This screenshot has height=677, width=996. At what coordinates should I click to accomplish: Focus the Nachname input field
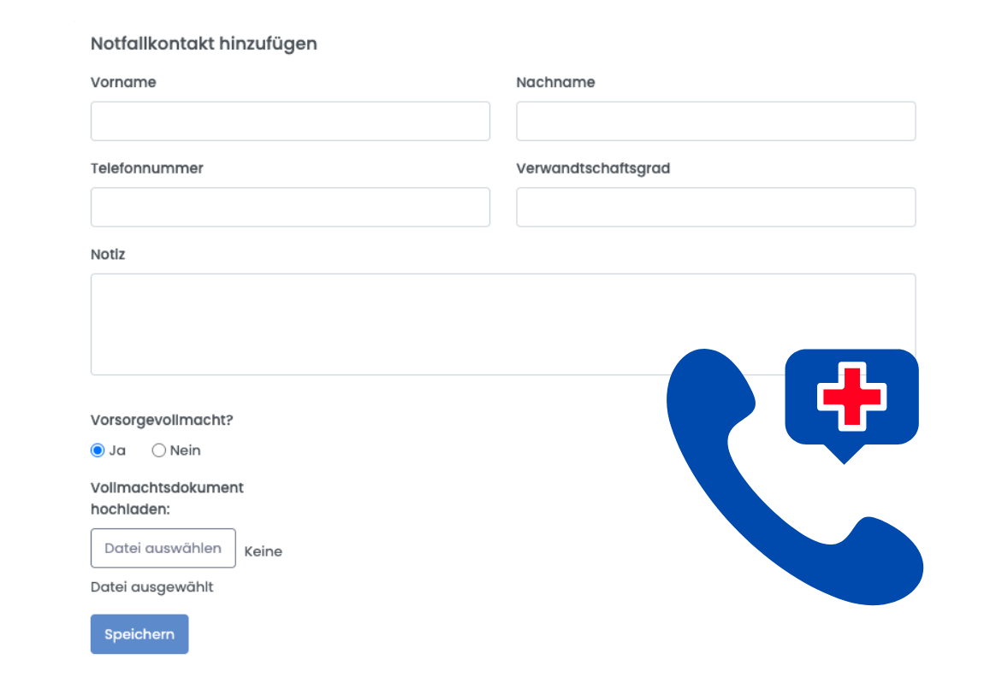pos(716,121)
